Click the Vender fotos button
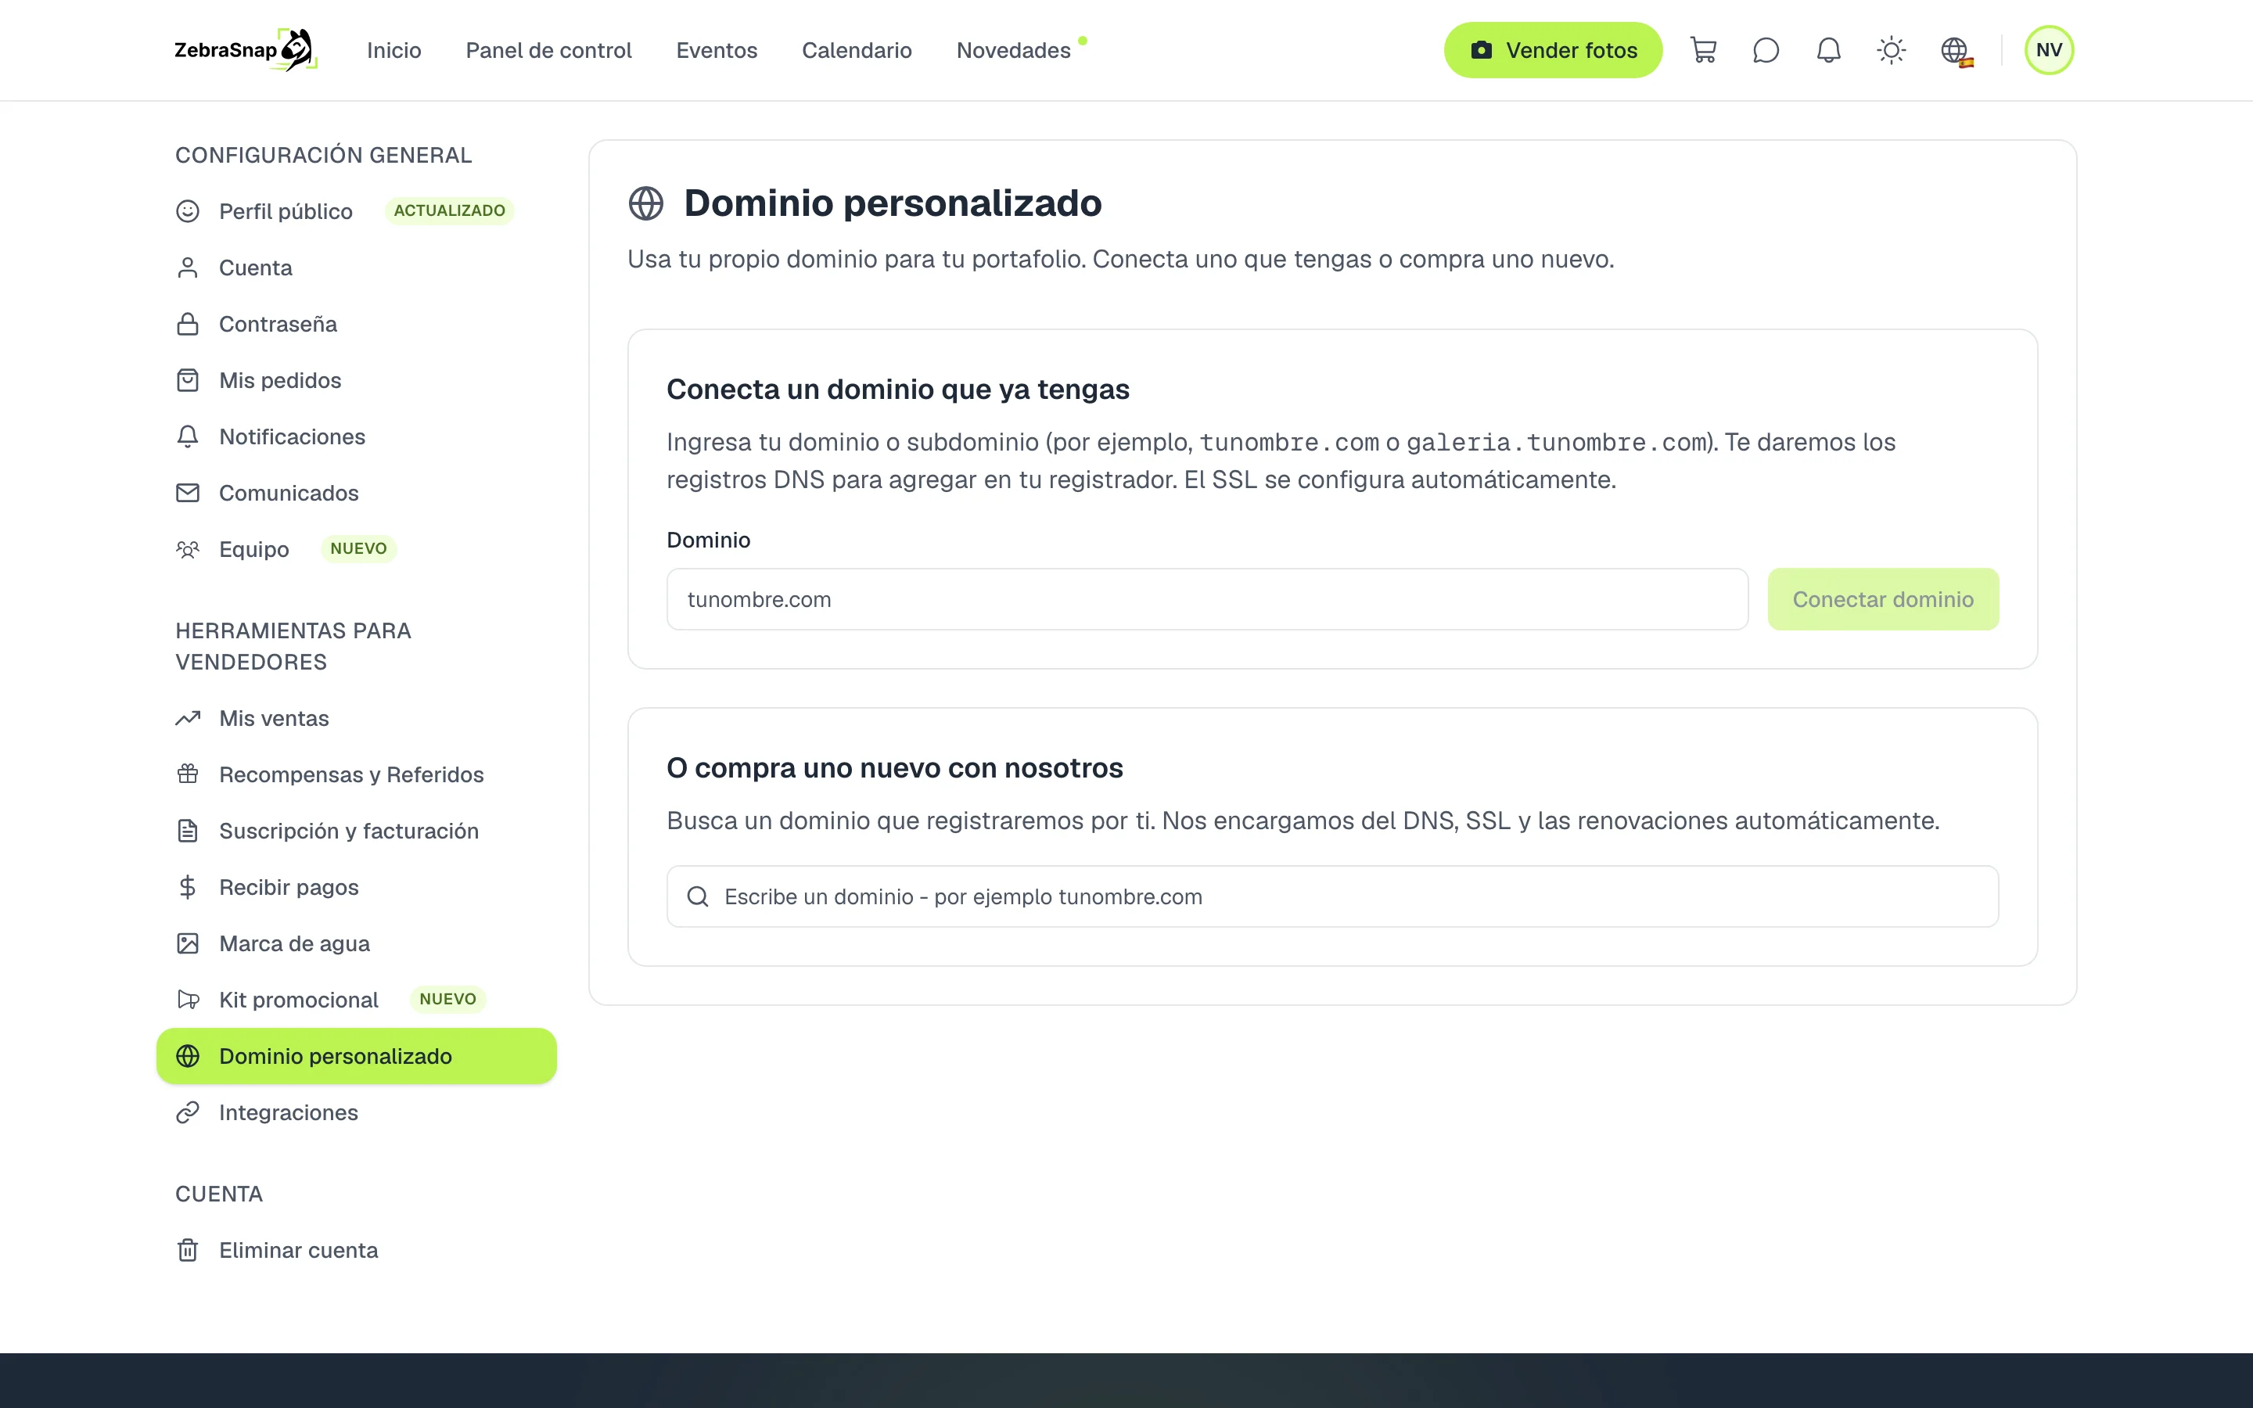 pos(1552,50)
